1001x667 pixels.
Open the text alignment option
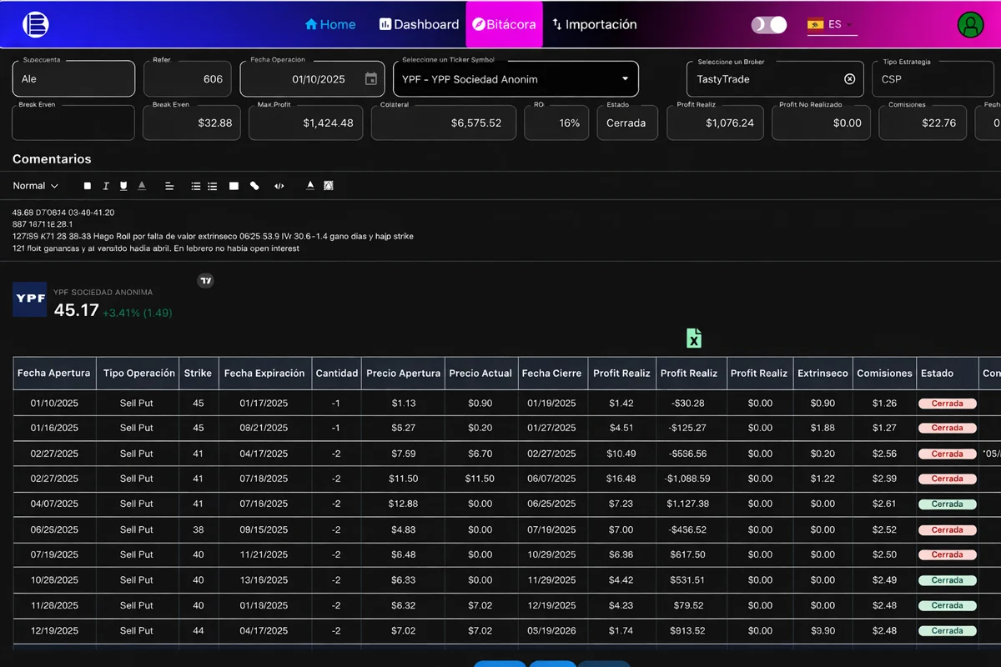pos(169,186)
